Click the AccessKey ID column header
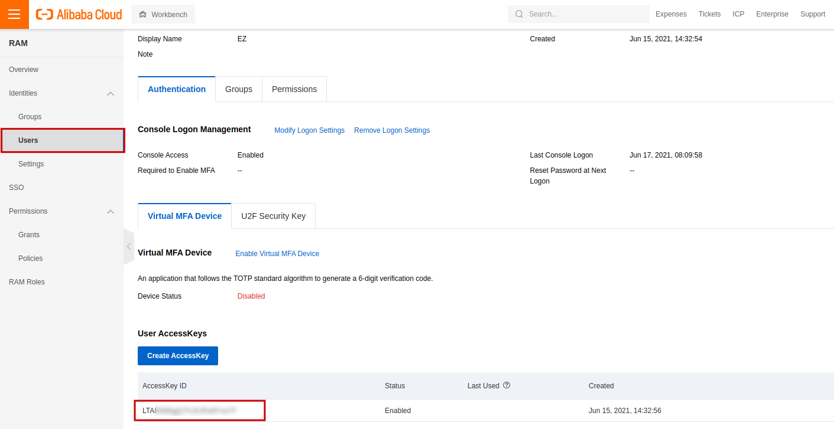The width and height of the screenshot is (834, 429). pyautogui.click(x=164, y=386)
